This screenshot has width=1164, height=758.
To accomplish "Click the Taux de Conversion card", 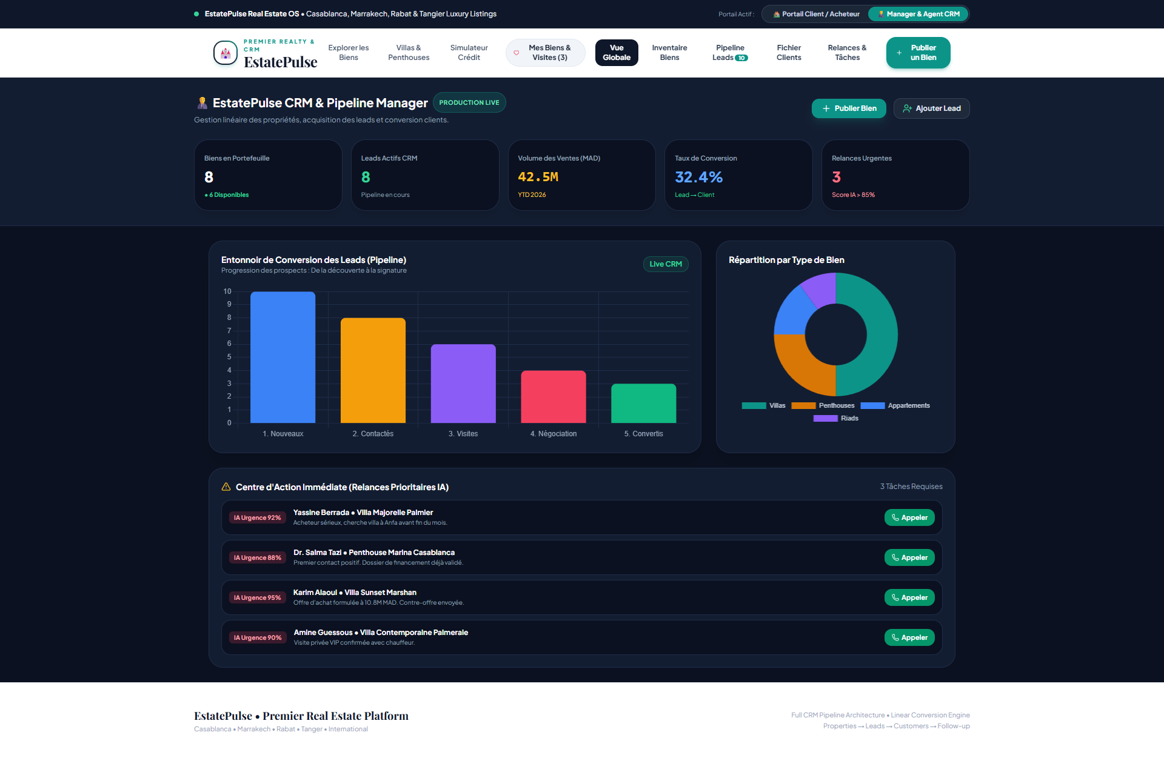I will 738,175.
